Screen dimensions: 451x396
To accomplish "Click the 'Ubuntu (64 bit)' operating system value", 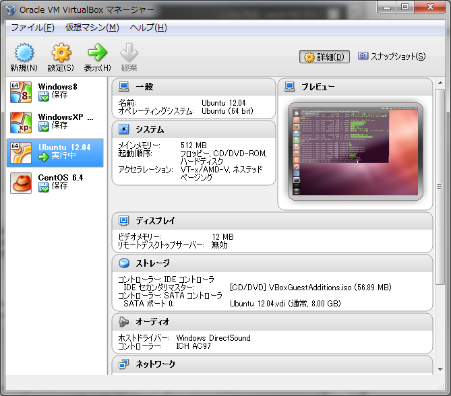I will [x=227, y=111].
